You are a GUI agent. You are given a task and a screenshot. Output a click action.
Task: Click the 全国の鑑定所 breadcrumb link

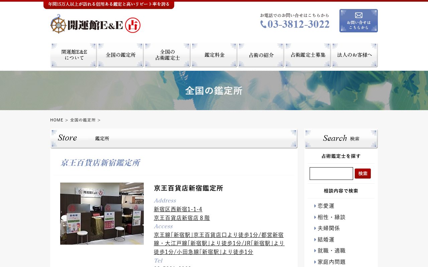[83, 120]
